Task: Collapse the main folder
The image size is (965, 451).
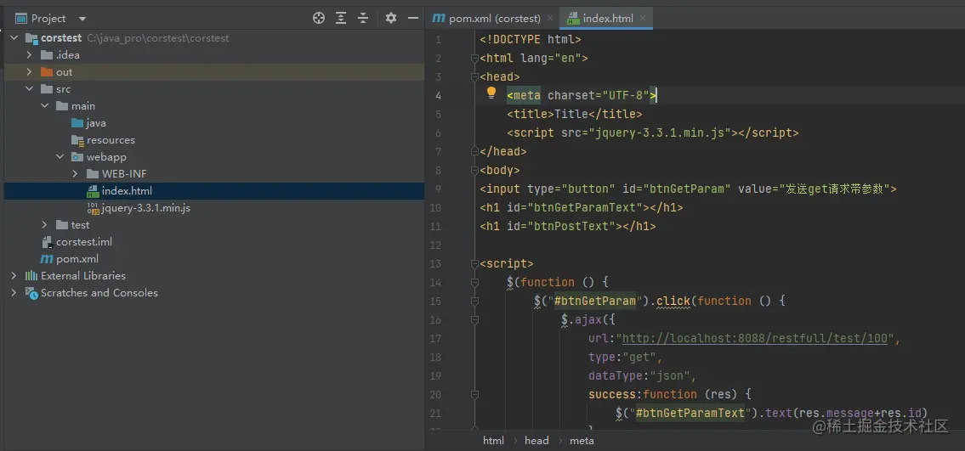Action: coord(44,105)
